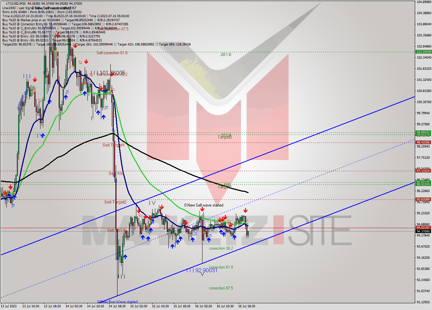Click the red 95.82089 price label
Image resolution: width=432 pixels, height=310 pixels.
423,199
